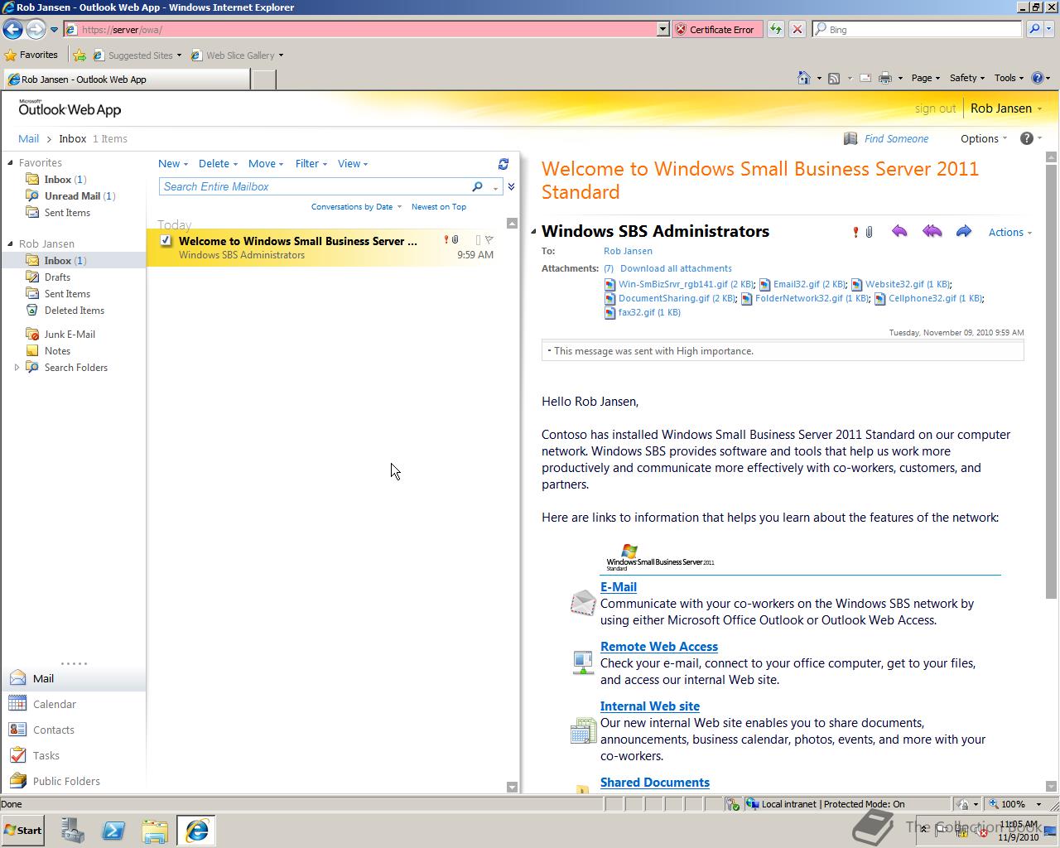The width and height of the screenshot is (1060, 848).
Task: Click the Reply arrow icon in message header
Action: coord(899,232)
